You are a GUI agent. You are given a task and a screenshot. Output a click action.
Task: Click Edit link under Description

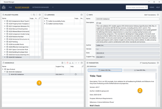[x=100, y=23]
